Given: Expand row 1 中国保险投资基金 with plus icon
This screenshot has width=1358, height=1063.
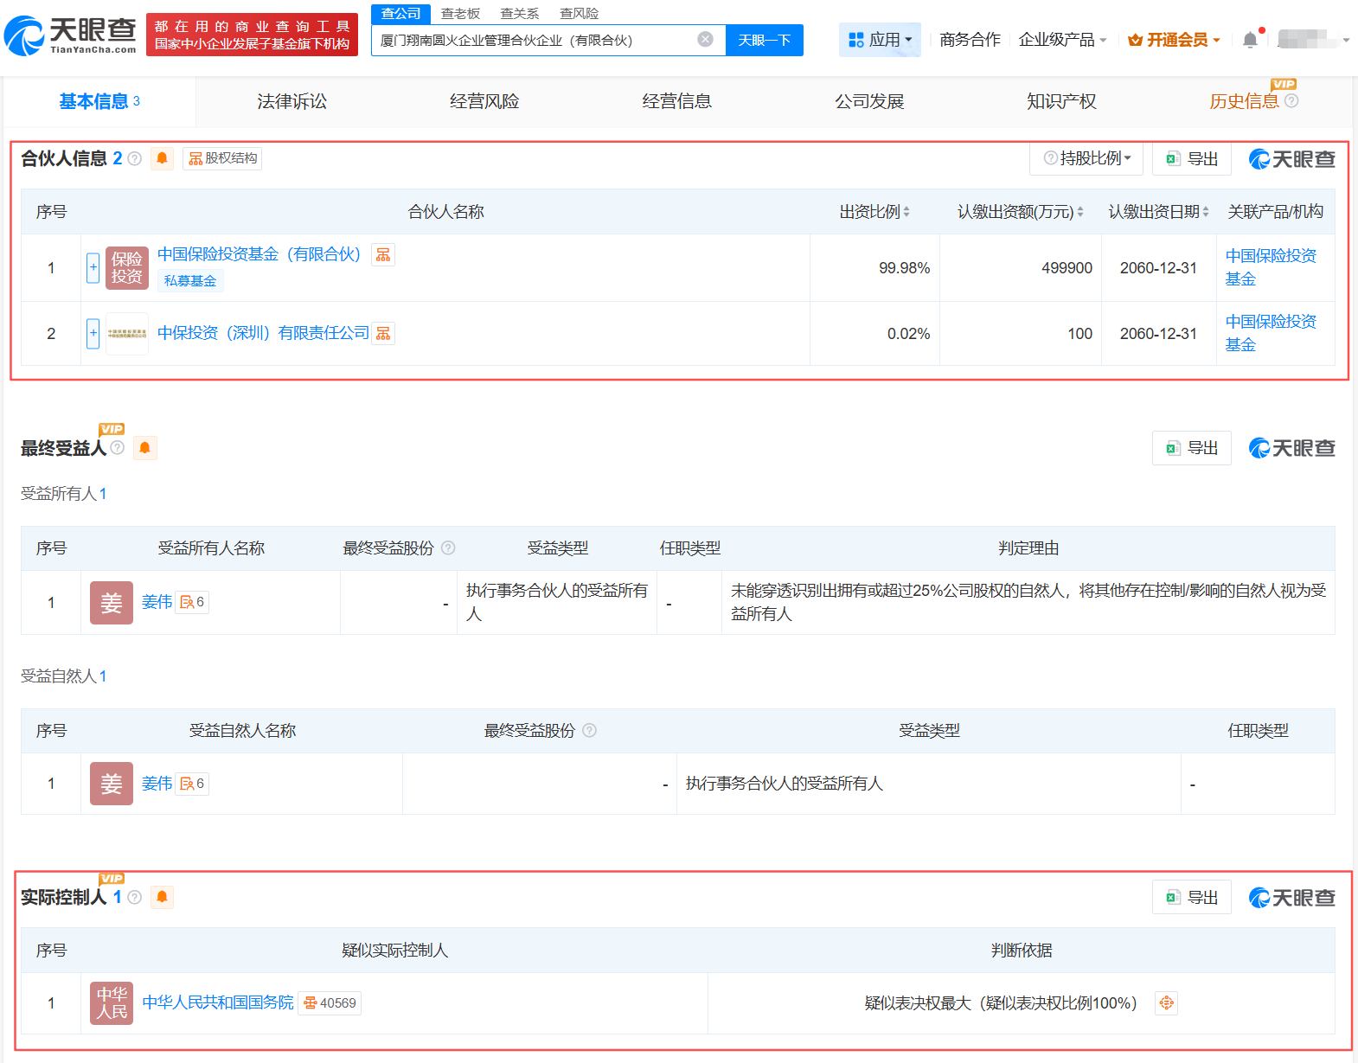Looking at the screenshot, I should 93,268.
